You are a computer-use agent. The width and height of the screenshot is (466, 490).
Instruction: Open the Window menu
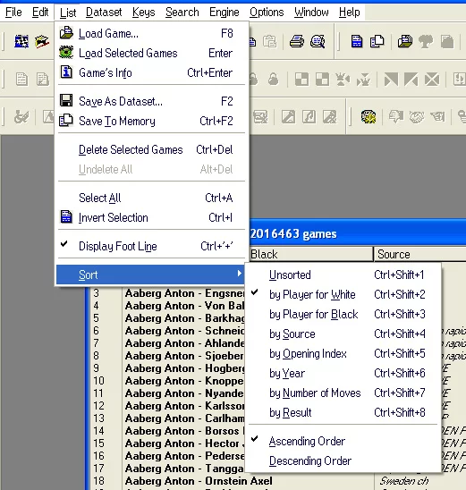(311, 13)
